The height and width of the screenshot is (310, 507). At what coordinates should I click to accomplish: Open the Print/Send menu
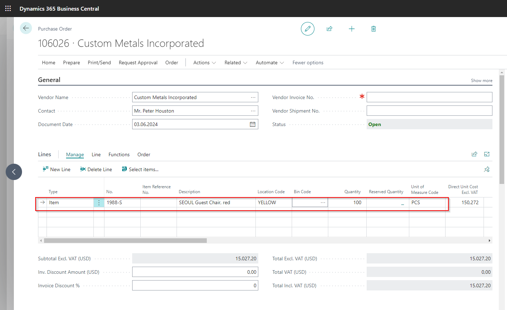point(99,62)
